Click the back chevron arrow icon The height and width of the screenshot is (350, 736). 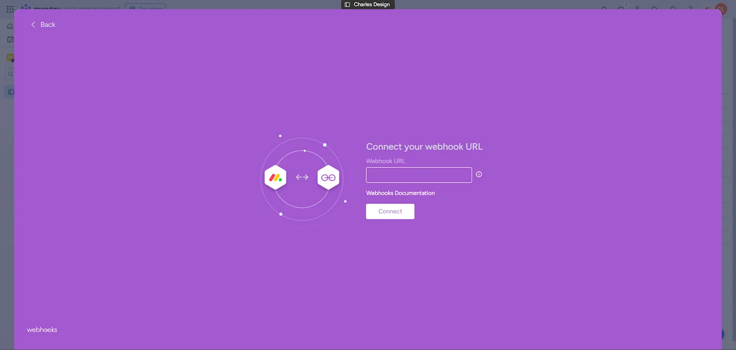pos(33,25)
